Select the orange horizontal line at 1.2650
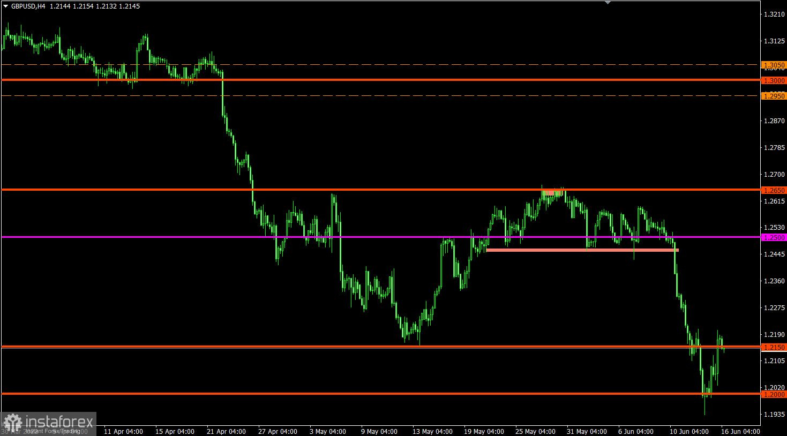The width and height of the screenshot is (787, 436). [x=380, y=190]
